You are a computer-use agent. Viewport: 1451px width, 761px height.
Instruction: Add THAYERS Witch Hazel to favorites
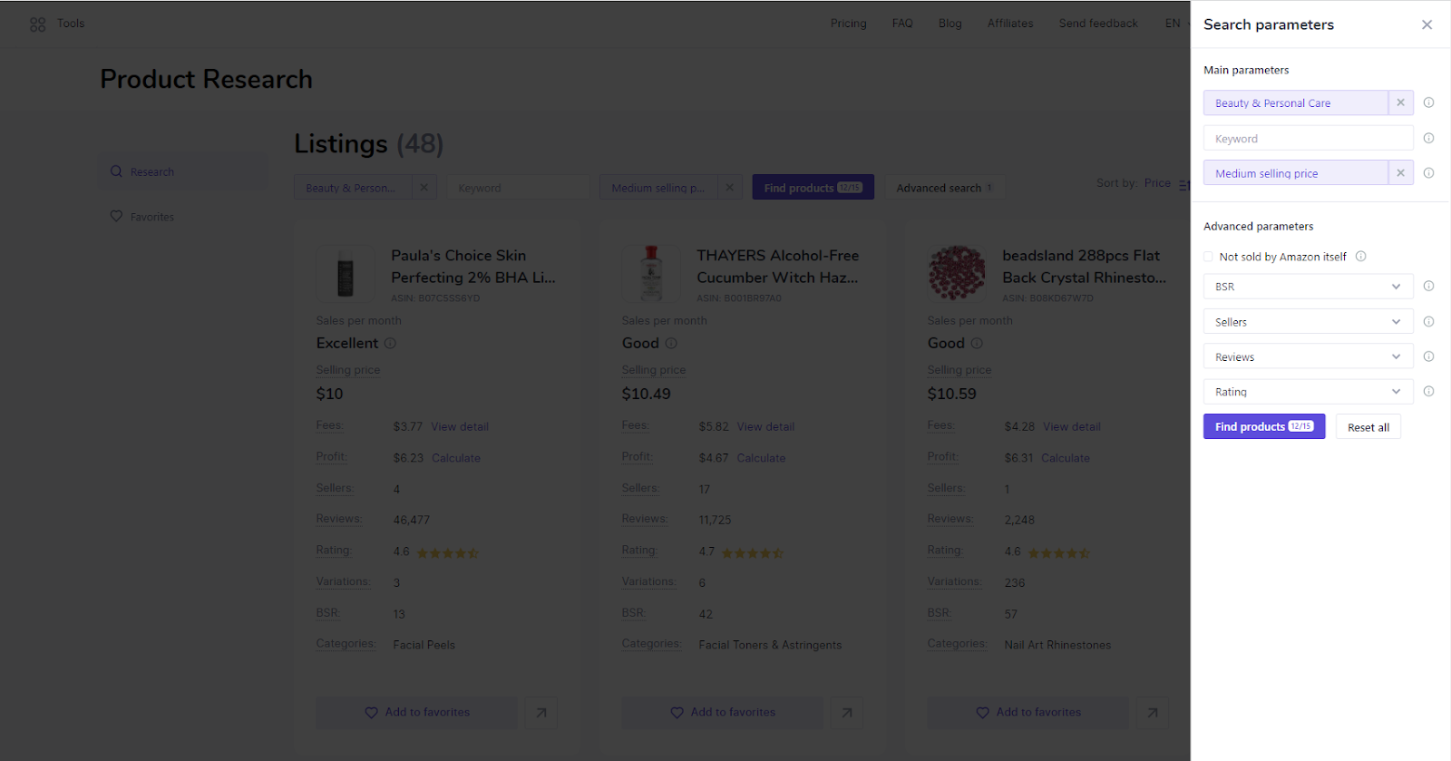point(722,713)
